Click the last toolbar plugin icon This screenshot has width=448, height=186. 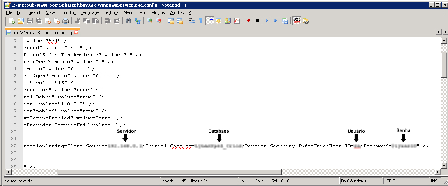(x=306, y=21)
